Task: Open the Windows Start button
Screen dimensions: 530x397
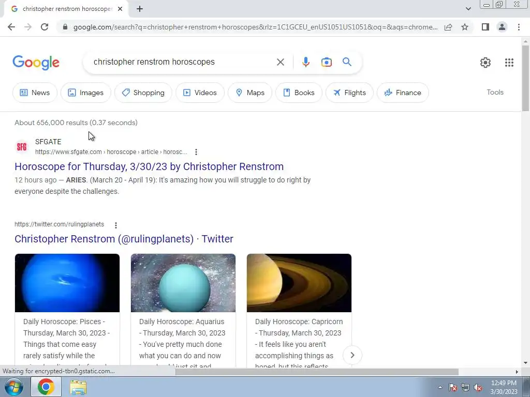Action: (x=14, y=387)
